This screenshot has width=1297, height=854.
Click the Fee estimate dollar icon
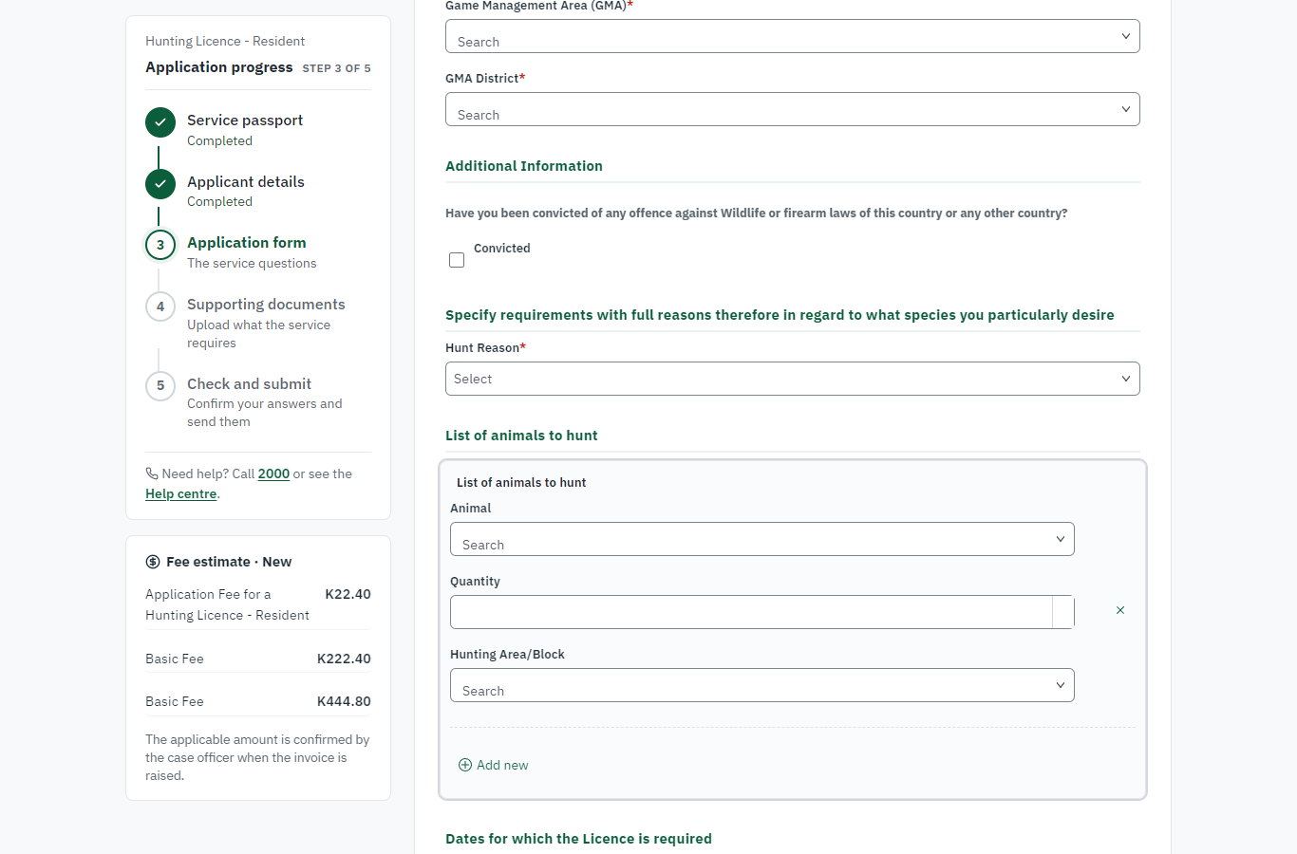[153, 562]
